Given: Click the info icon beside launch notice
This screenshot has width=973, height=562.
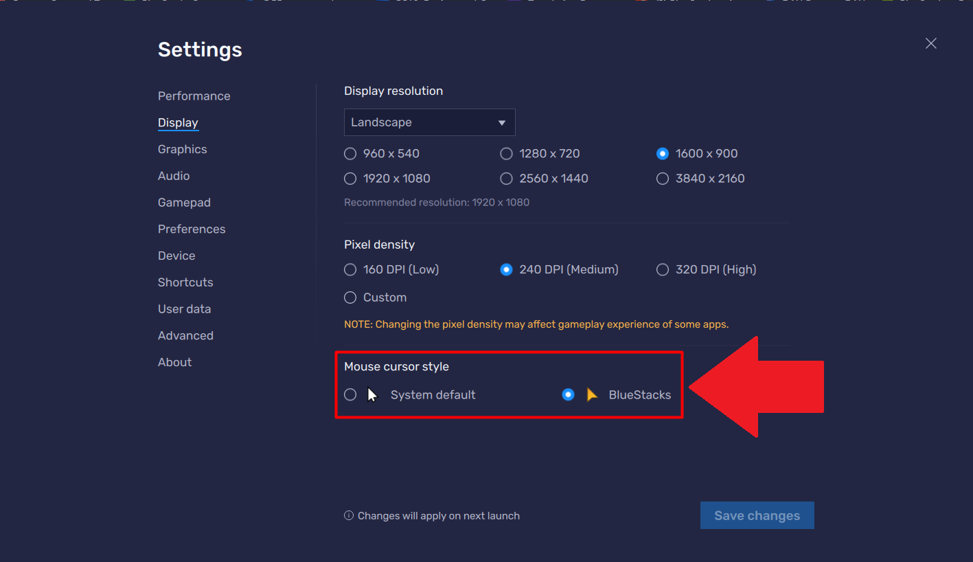Looking at the screenshot, I should [349, 516].
